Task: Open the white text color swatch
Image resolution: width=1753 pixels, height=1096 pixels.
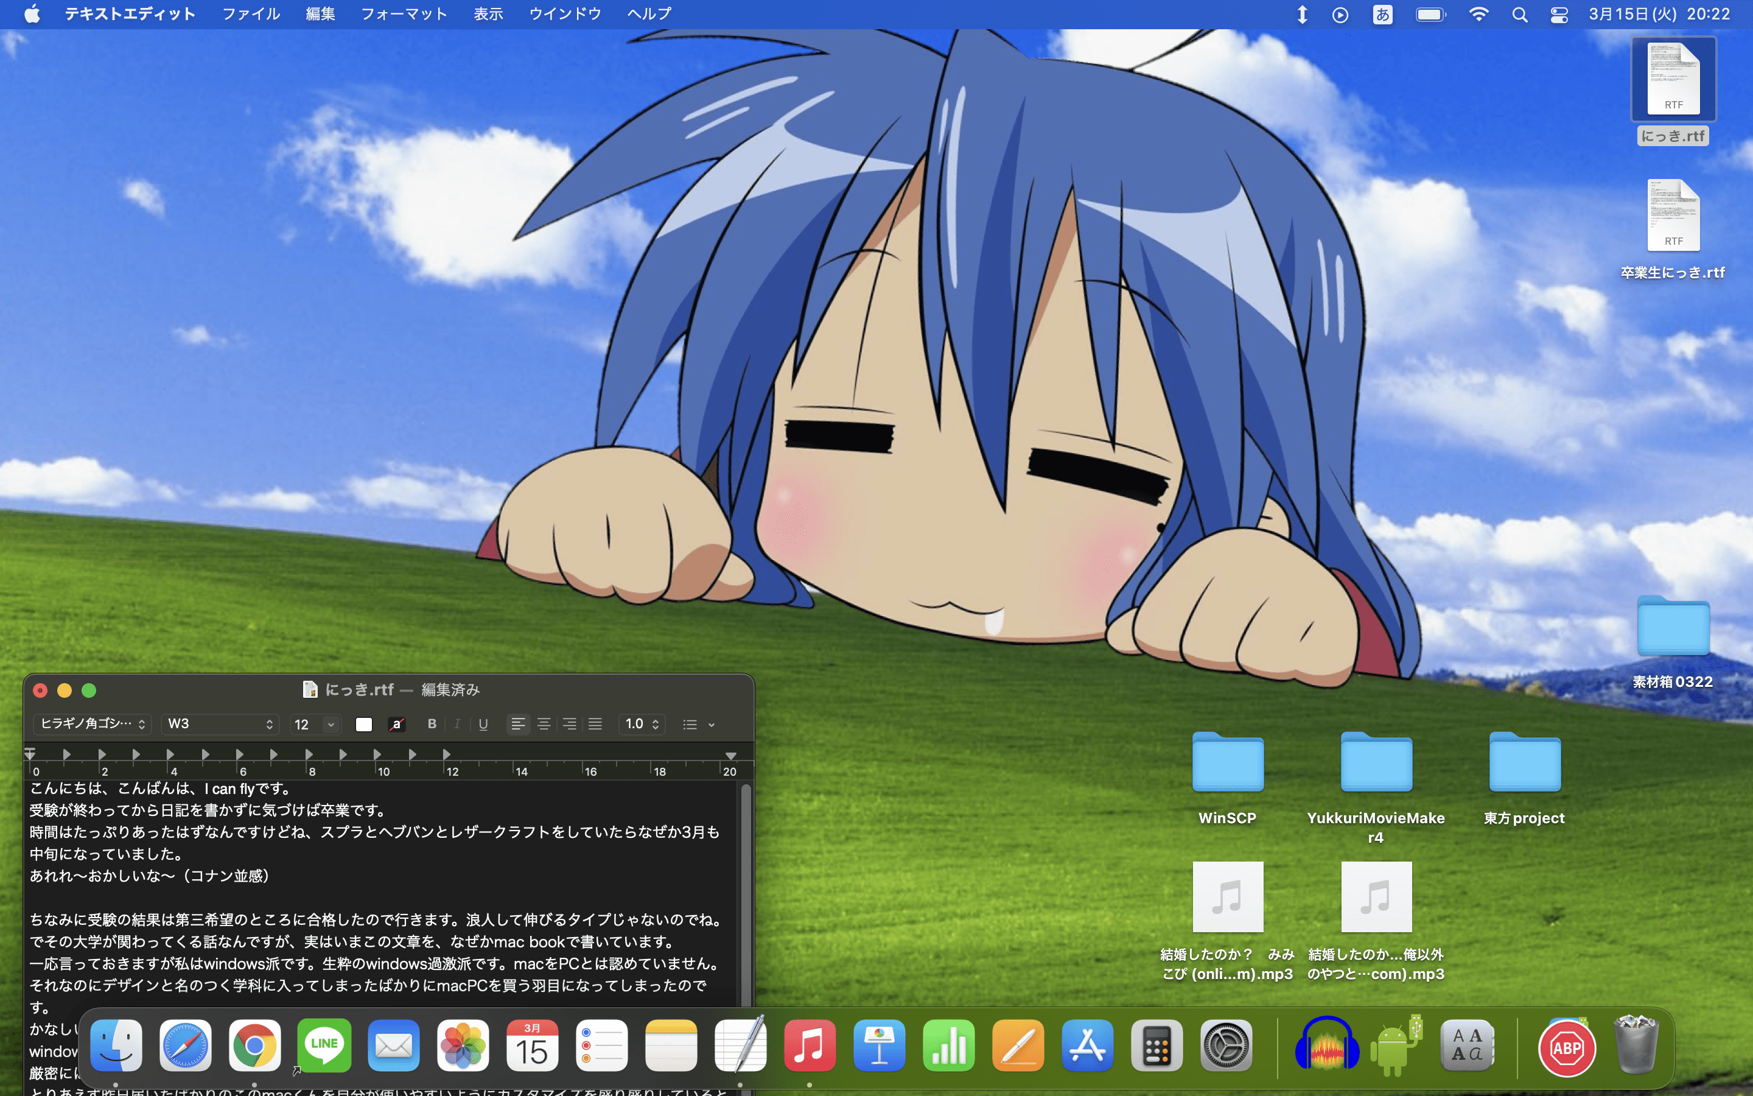Action: pos(363,724)
